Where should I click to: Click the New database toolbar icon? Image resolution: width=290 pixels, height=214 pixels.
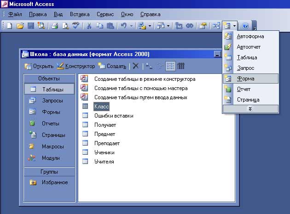[9, 26]
